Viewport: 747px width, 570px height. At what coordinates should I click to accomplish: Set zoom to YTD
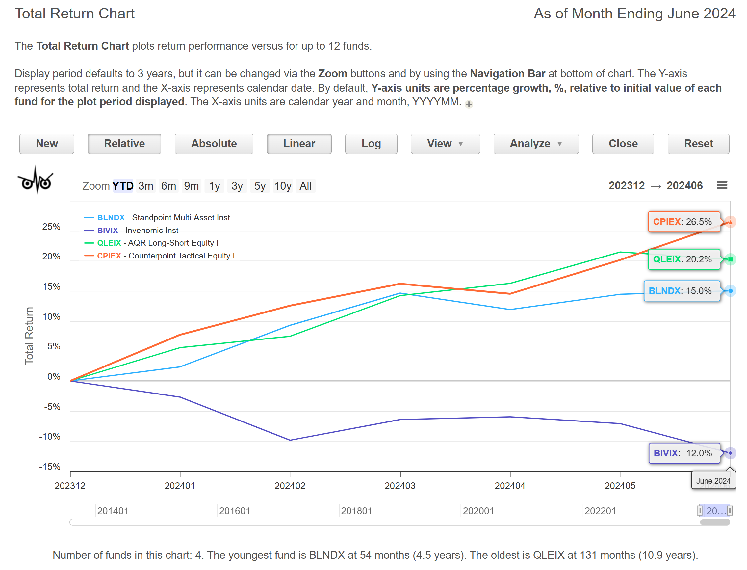[x=123, y=186]
